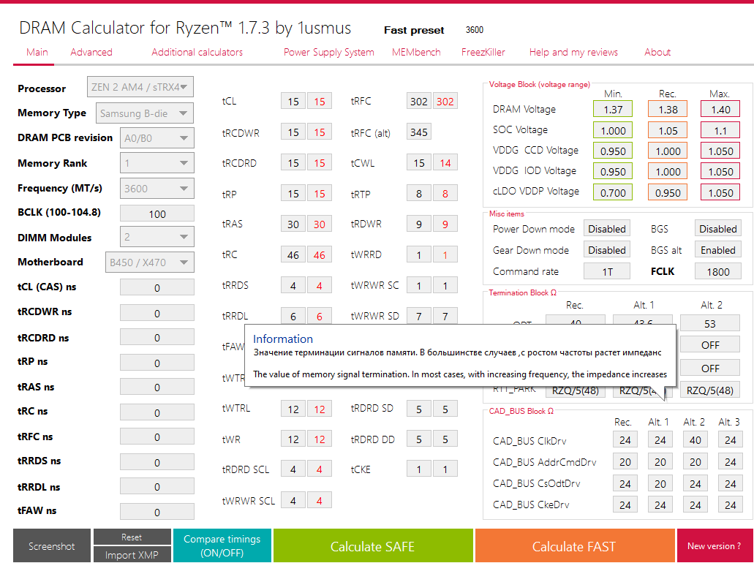
Task: Click the BGS alt Enabled field
Action: point(717,249)
